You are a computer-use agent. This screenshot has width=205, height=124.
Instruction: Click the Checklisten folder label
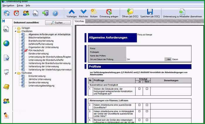click(27, 31)
